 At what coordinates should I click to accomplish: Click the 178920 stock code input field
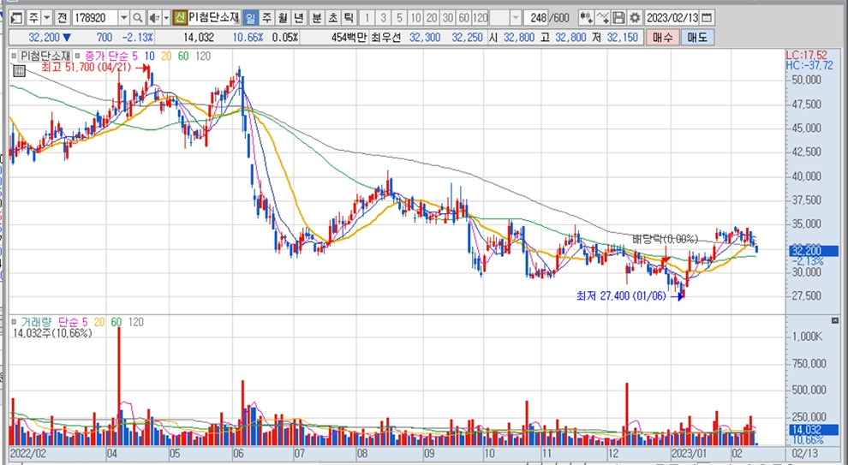(x=94, y=18)
